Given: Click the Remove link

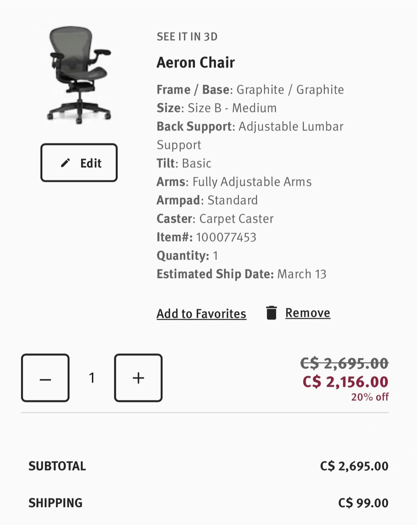Looking at the screenshot, I should tap(308, 313).
